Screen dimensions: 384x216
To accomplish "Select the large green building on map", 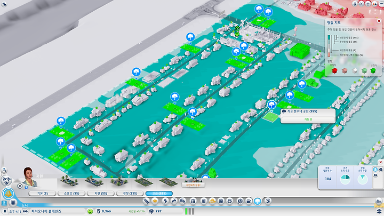I will (300, 51).
